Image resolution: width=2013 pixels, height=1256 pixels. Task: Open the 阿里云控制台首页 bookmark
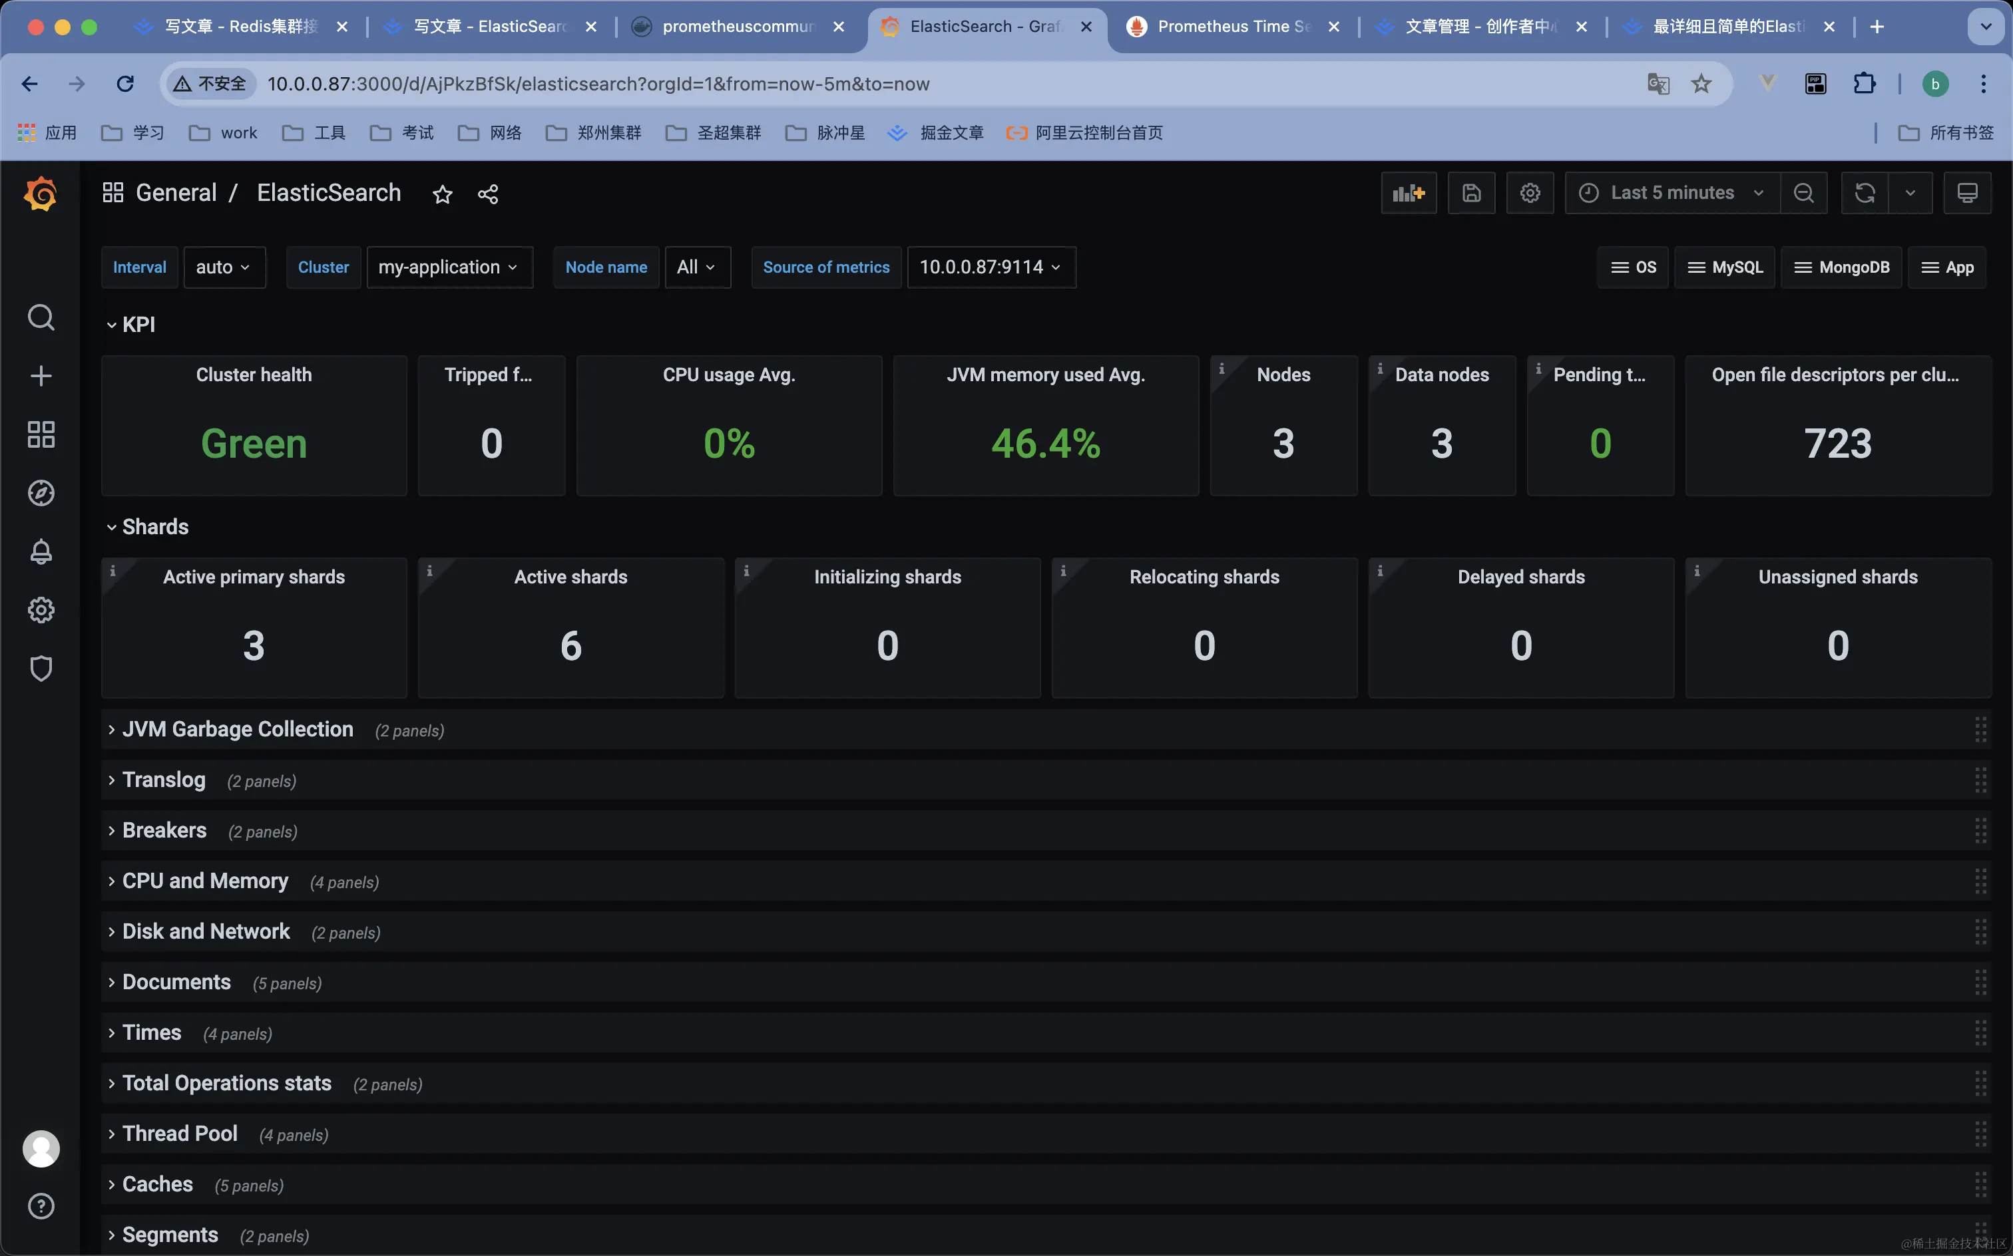click(x=1084, y=133)
